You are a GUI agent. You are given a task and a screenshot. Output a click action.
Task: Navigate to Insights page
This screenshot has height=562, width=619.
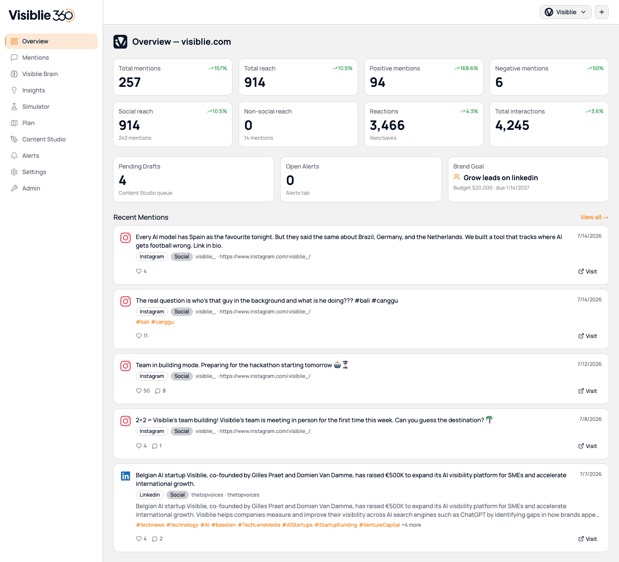pos(52,90)
